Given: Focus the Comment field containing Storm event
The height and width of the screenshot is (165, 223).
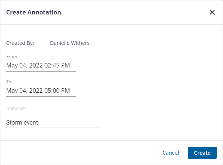Looking at the screenshot, I should tap(54, 122).
